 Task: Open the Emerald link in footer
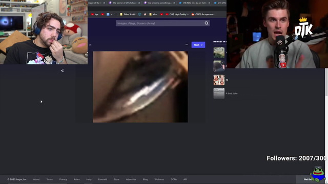tap(102, 179)
